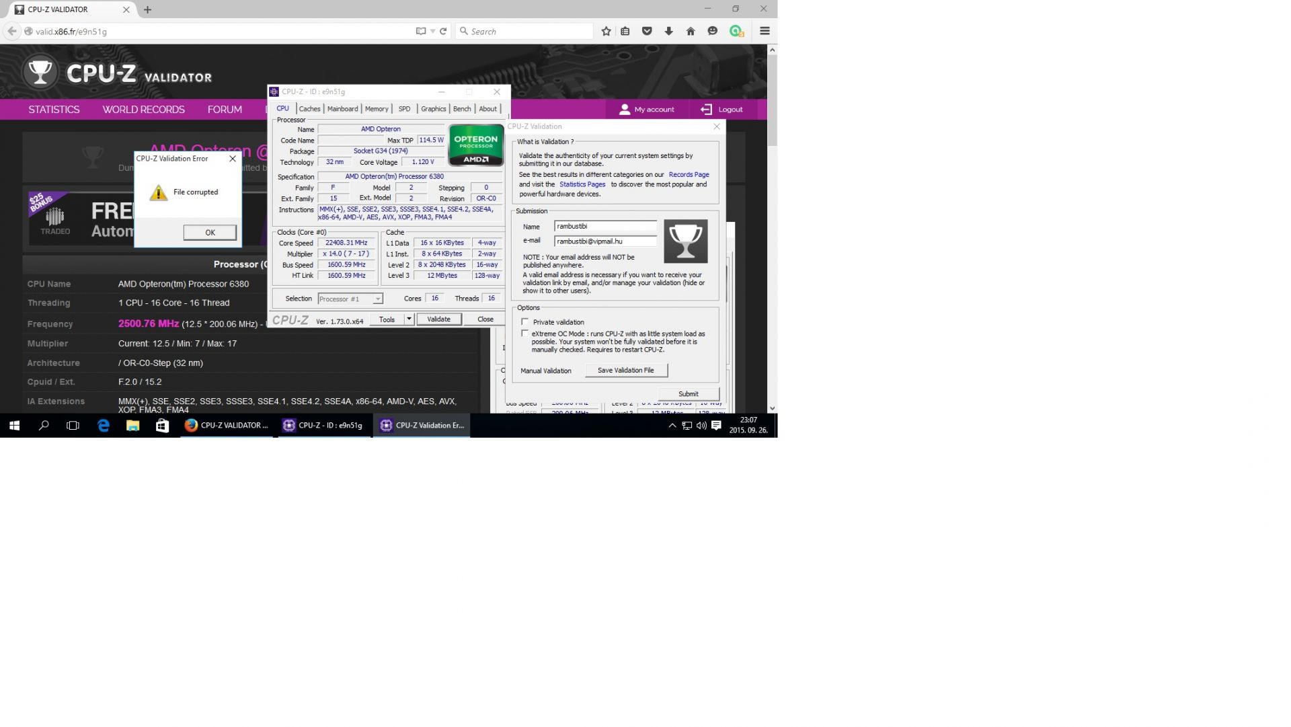The image size is (1291, 727).
Task: Click Logout on the website
Action: coord(721,110)
